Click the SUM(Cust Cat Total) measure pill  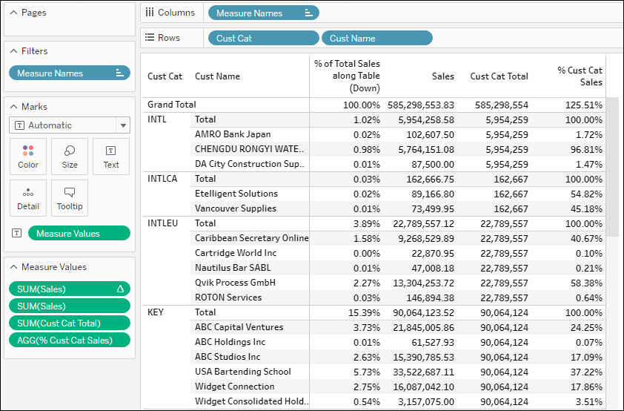(x=70, y=323)
